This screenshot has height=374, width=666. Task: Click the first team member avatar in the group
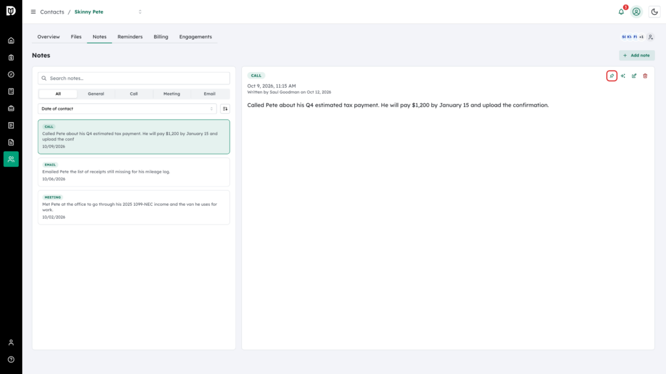click(624, 37)
